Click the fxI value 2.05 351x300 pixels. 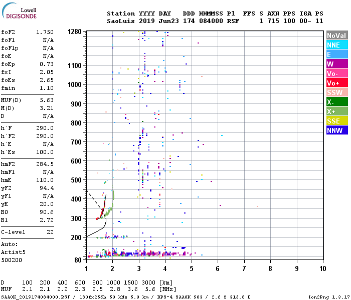[47, 72]
